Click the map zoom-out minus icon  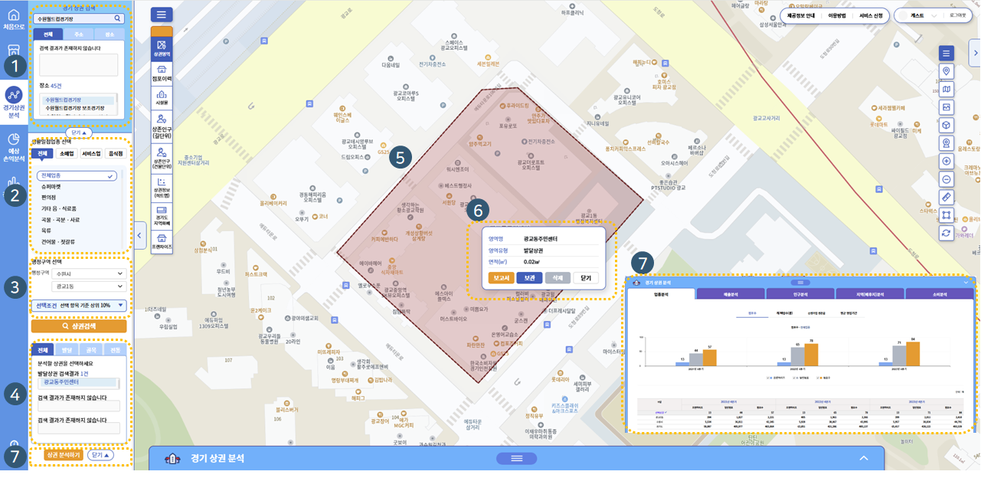pos(947,179)
